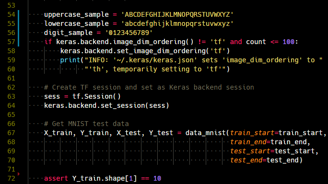Click the print function call
328x184 pixels.
click(70, 60)
